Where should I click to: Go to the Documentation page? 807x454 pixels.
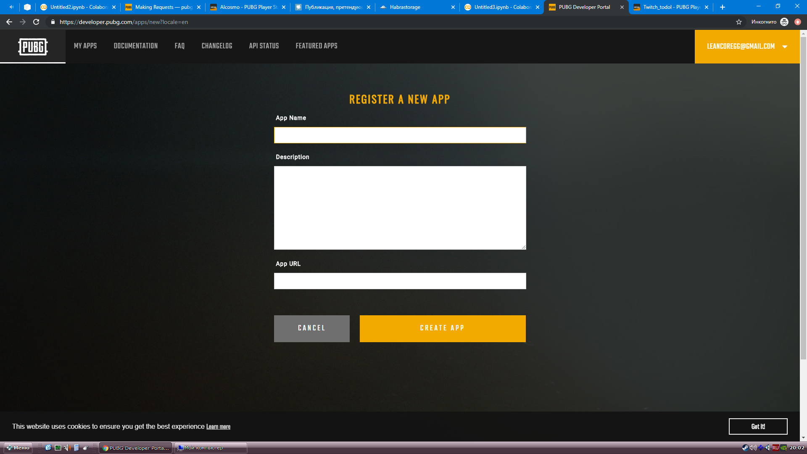tap(135, 46)
